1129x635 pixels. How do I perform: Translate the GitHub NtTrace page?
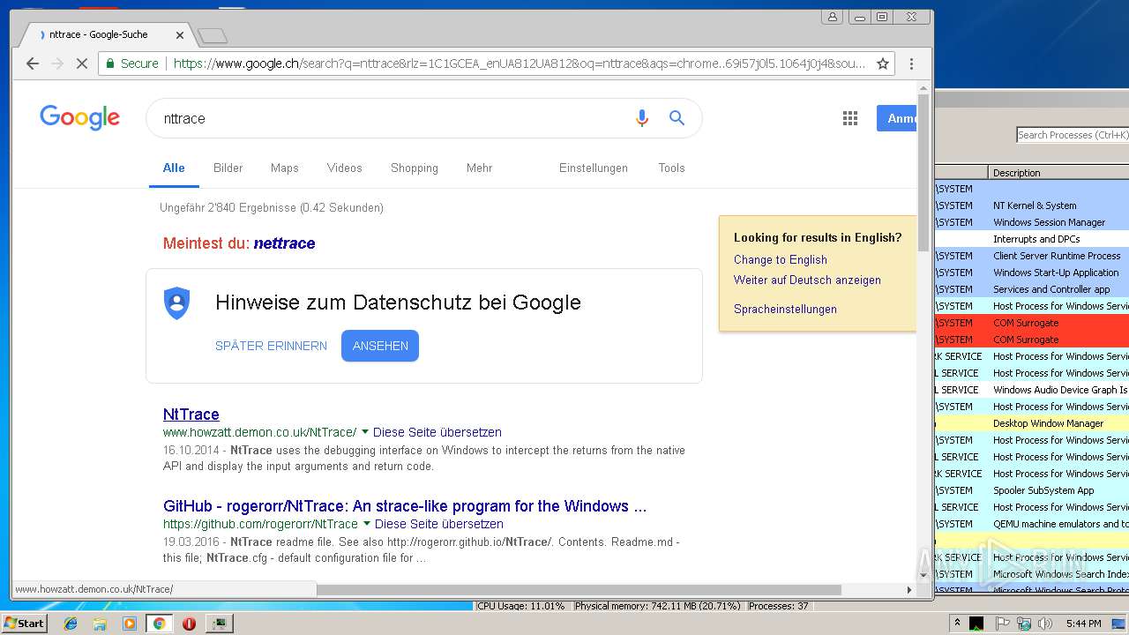439,524
